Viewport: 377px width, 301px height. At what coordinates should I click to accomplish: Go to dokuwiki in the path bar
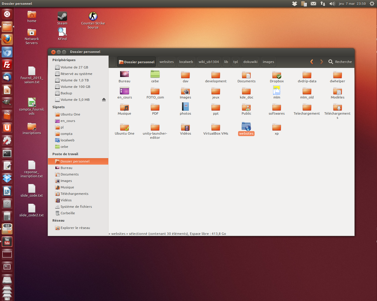[250, 62]
